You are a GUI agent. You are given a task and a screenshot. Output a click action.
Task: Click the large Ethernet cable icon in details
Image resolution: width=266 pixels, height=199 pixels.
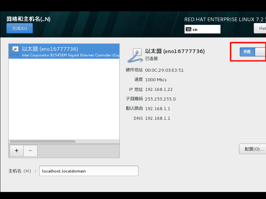[x=135, y=55]
